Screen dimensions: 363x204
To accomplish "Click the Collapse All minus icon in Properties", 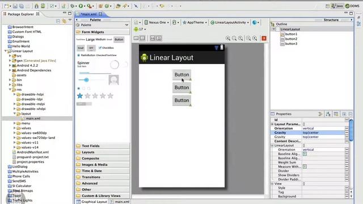I will 351,114.
